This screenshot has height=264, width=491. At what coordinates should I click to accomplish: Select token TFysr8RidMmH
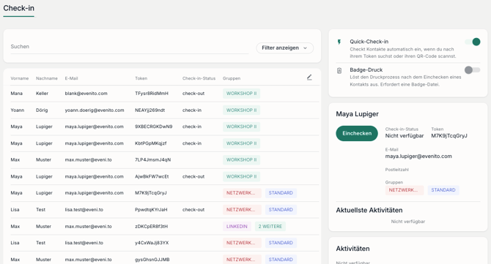tap(152, 94)
